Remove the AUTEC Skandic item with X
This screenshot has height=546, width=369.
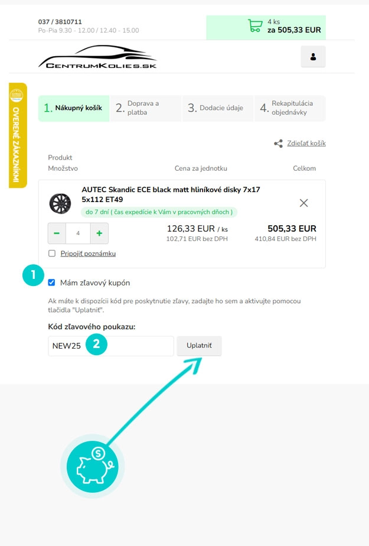pos(304,203)
